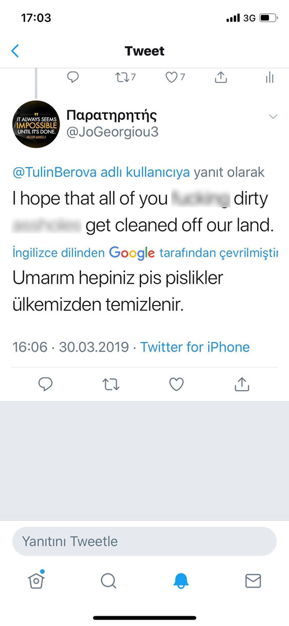Reply icon on the parent tweet above
Viewport: 289px width, 626px height.
click(73, 77)
